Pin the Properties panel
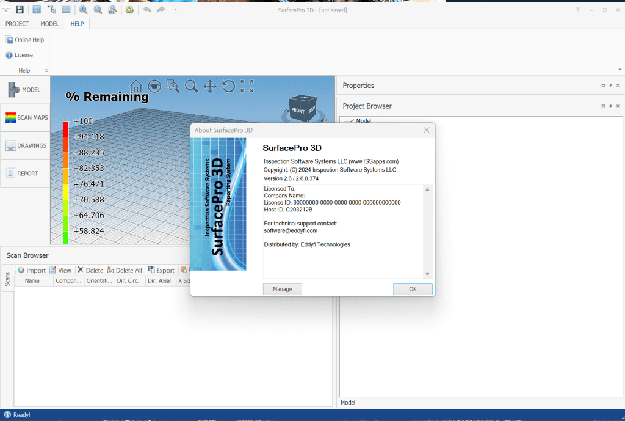625x421 pixels. 610,86
